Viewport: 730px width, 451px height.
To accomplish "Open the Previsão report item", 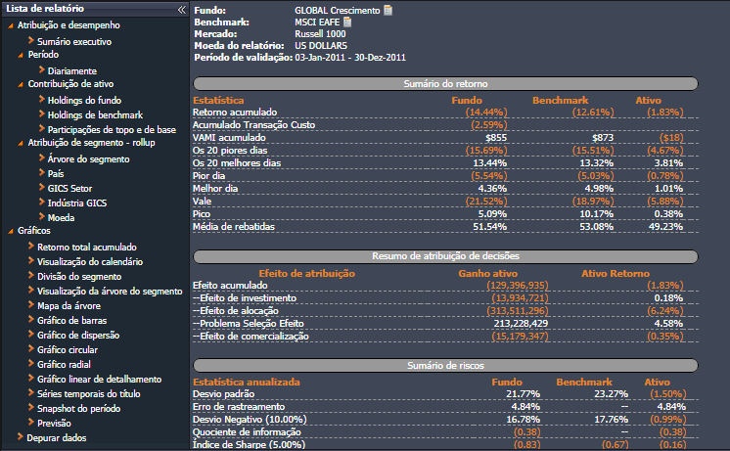I will (x=56, y=423).
